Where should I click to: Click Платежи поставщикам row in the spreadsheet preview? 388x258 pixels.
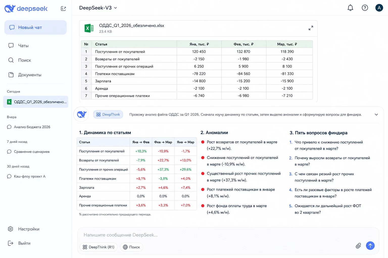click(197, 74)
